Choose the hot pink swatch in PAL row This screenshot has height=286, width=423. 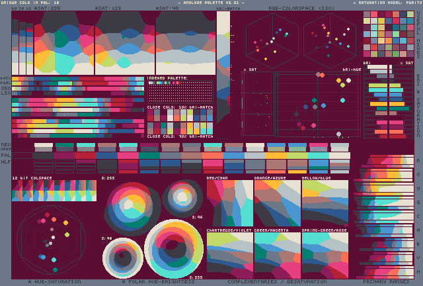[128, 156]
